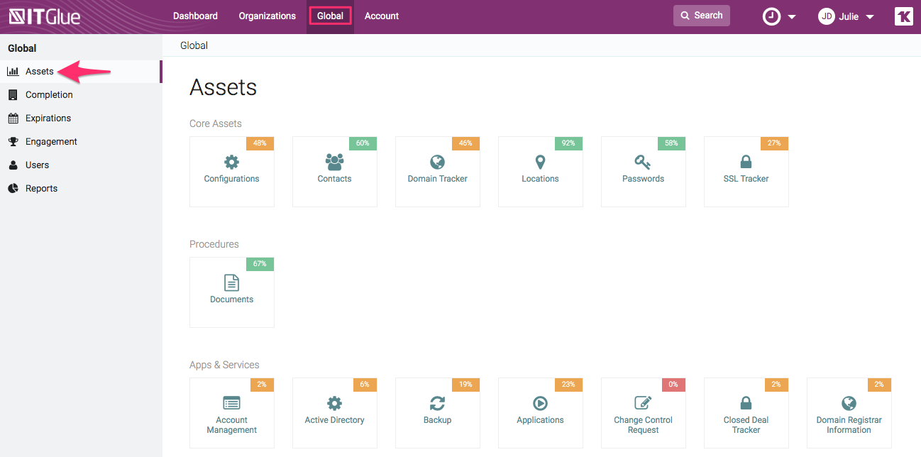Viewport: 921px width, 457px height.
Task: Open the Documents page icon
Action: click(231, 282)
